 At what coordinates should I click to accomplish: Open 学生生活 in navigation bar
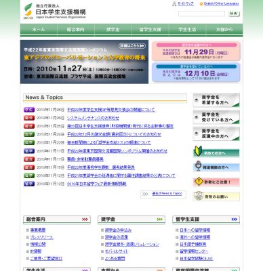[x=187, y=29]
